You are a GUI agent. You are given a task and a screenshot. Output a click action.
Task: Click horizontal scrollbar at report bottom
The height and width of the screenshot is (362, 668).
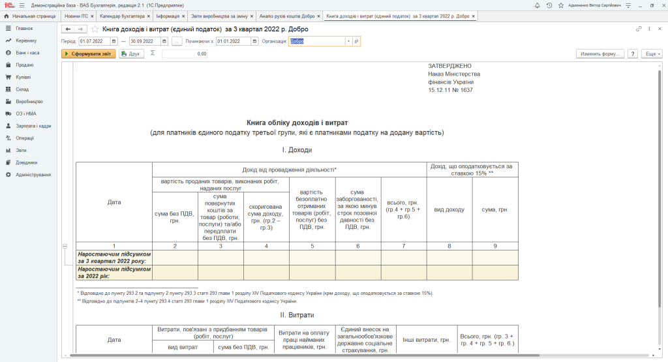pos(305,355)
